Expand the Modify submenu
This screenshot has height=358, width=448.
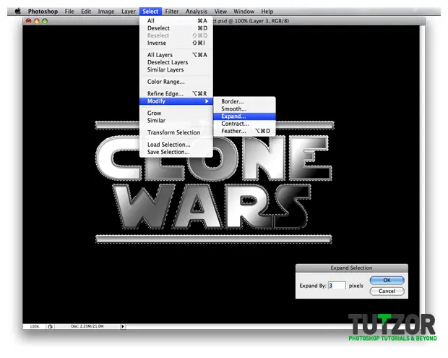176,101
